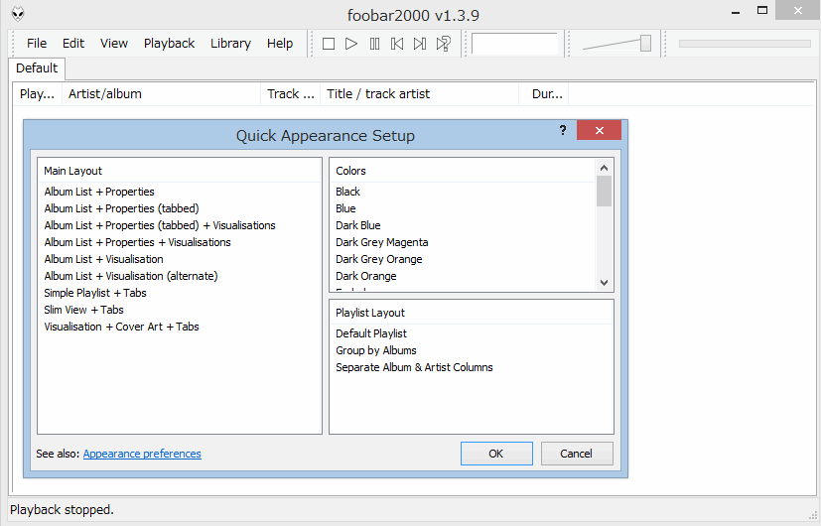Click Colors list scroll up arrow

604,168
